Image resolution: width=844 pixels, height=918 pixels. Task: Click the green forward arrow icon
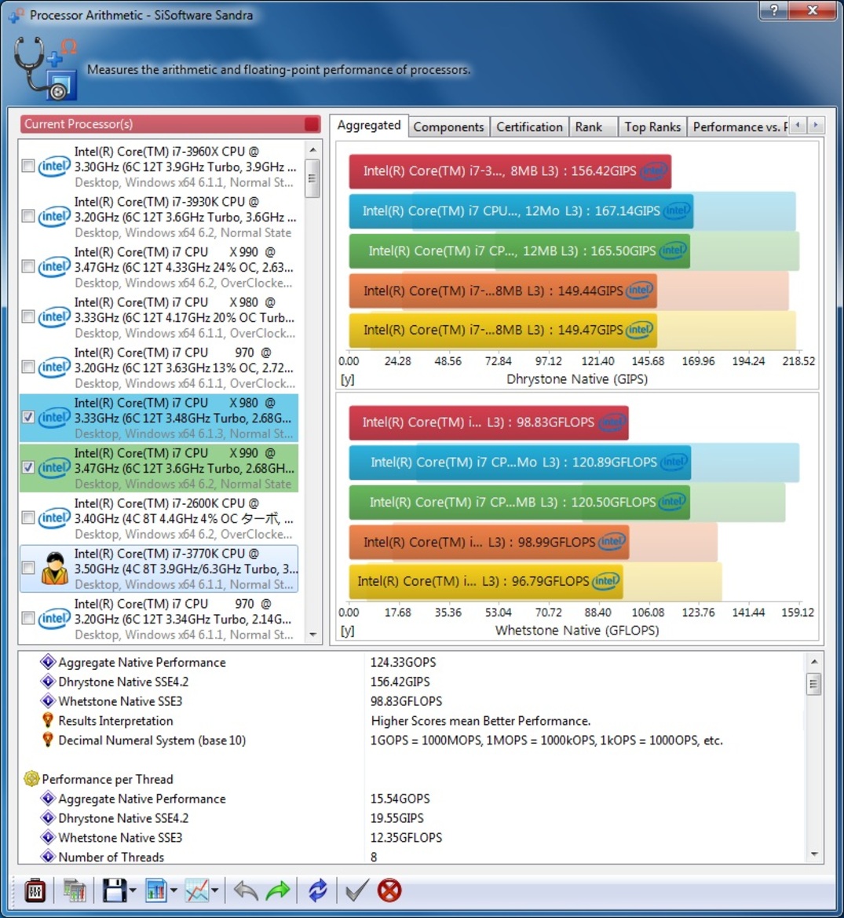tap(278, 891)
